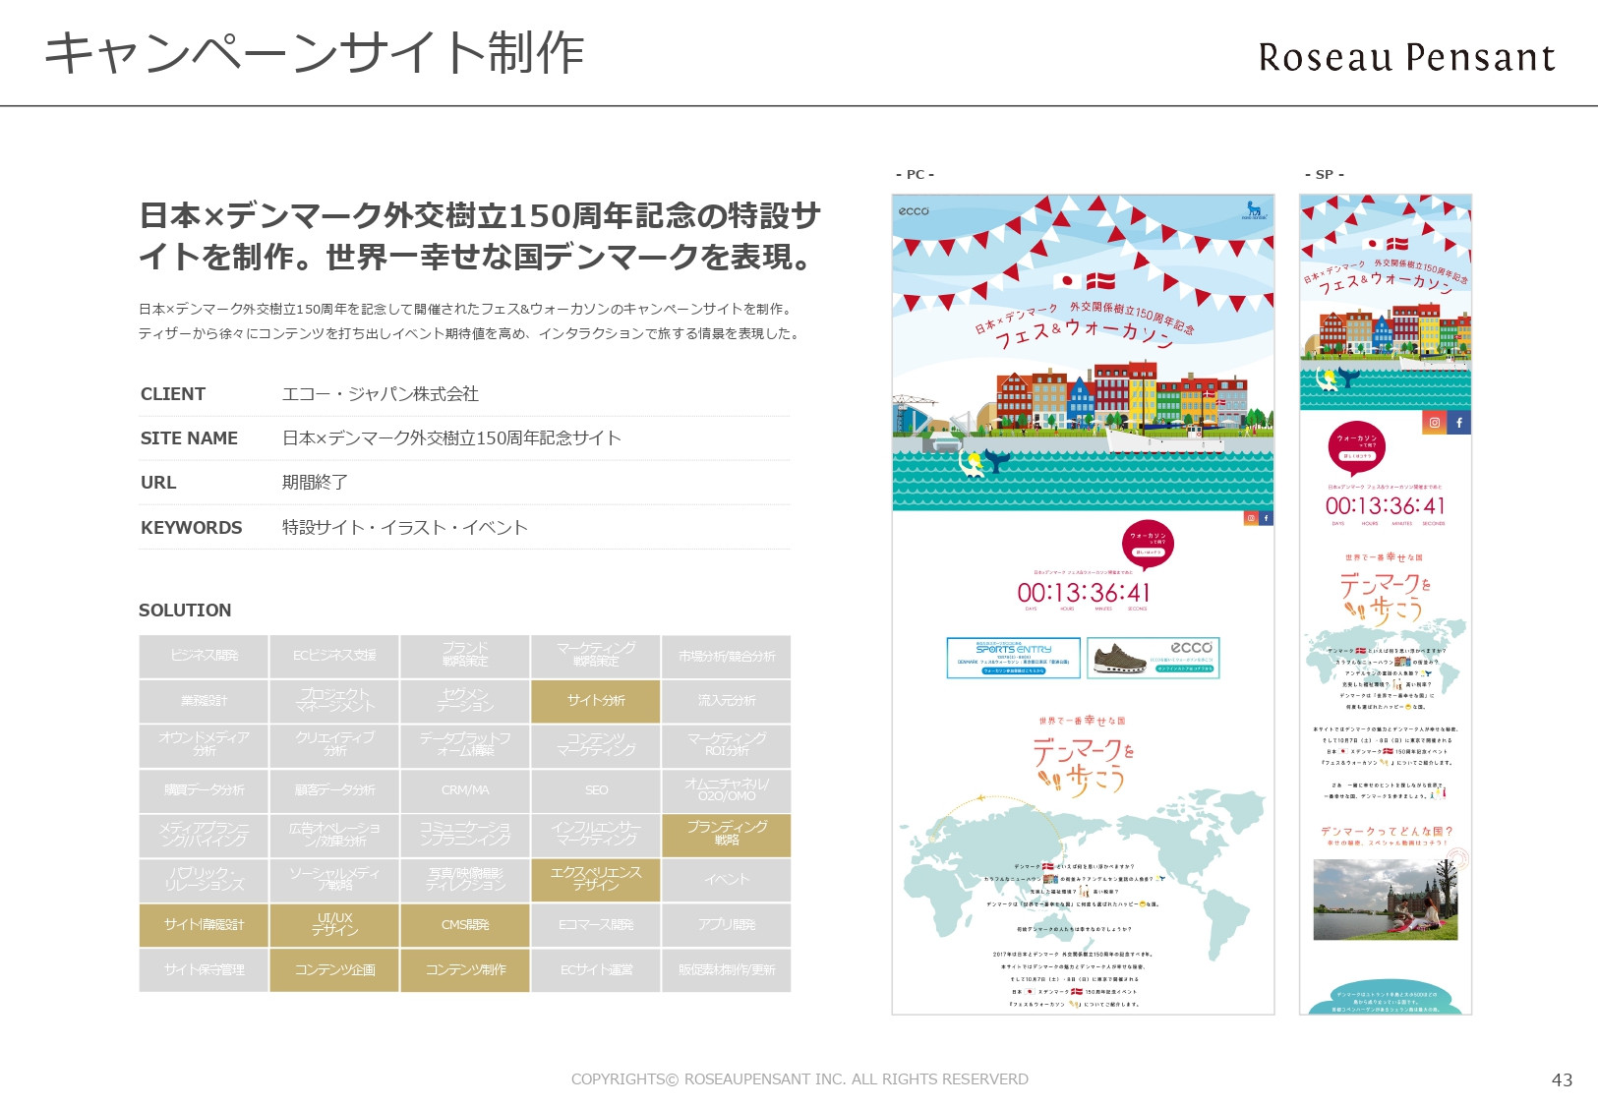Toggle the ブランディング戦略 solution cell
The height and width of the screenshot is (1106, 1598).
pos(727,836)
